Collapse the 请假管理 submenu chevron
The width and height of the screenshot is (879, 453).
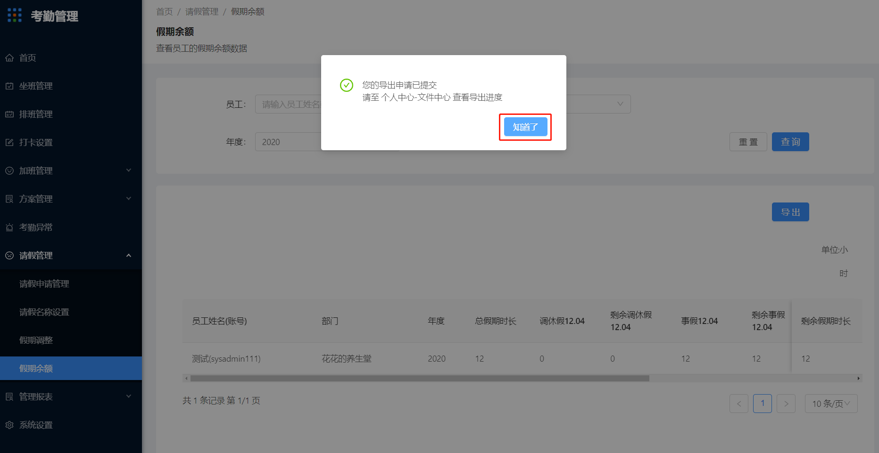129,255
